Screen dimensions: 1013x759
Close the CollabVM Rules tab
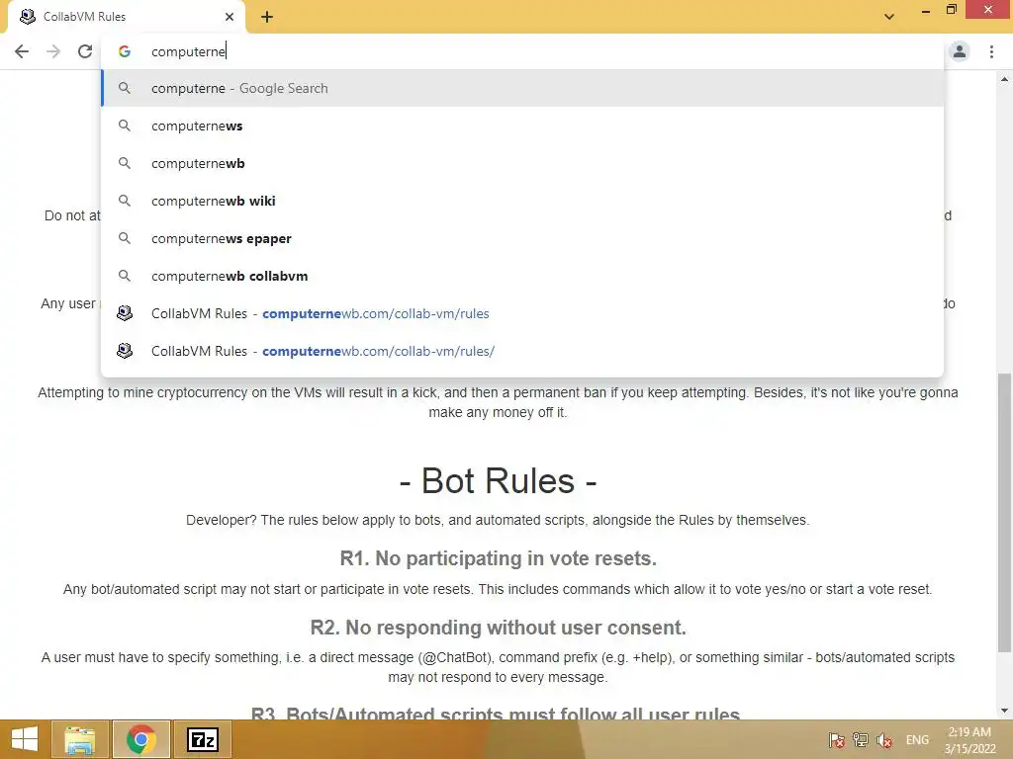click(x=230, y=17)
